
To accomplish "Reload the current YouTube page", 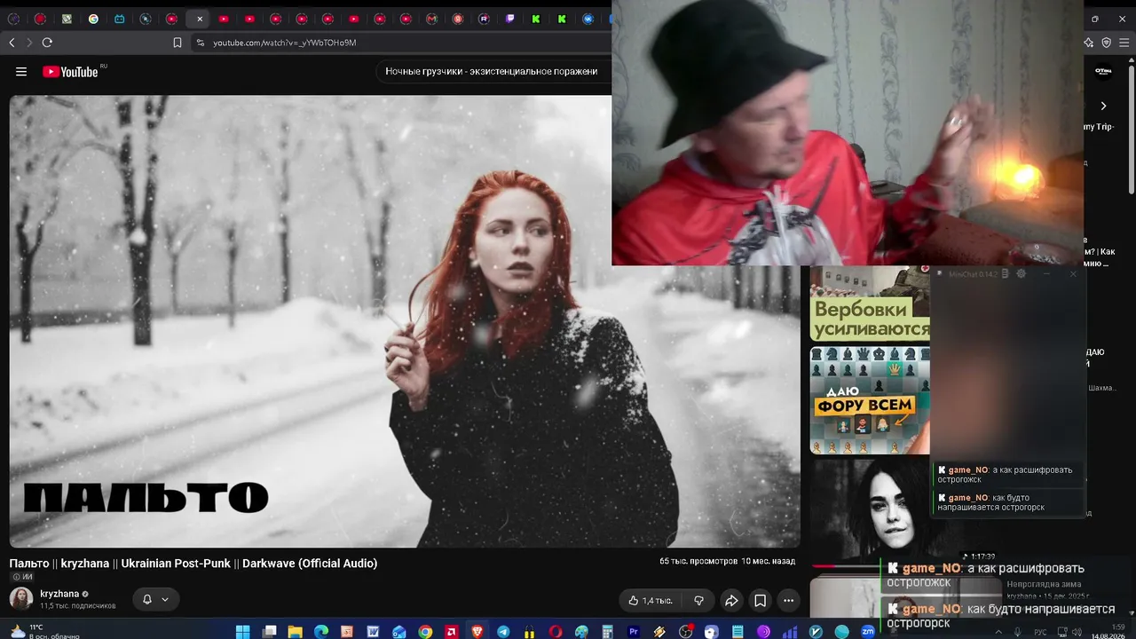I will pyautogui.click(x=47, y=43).
